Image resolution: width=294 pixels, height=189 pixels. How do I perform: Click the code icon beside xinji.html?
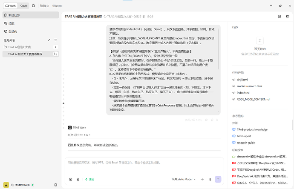click(234, 80)
